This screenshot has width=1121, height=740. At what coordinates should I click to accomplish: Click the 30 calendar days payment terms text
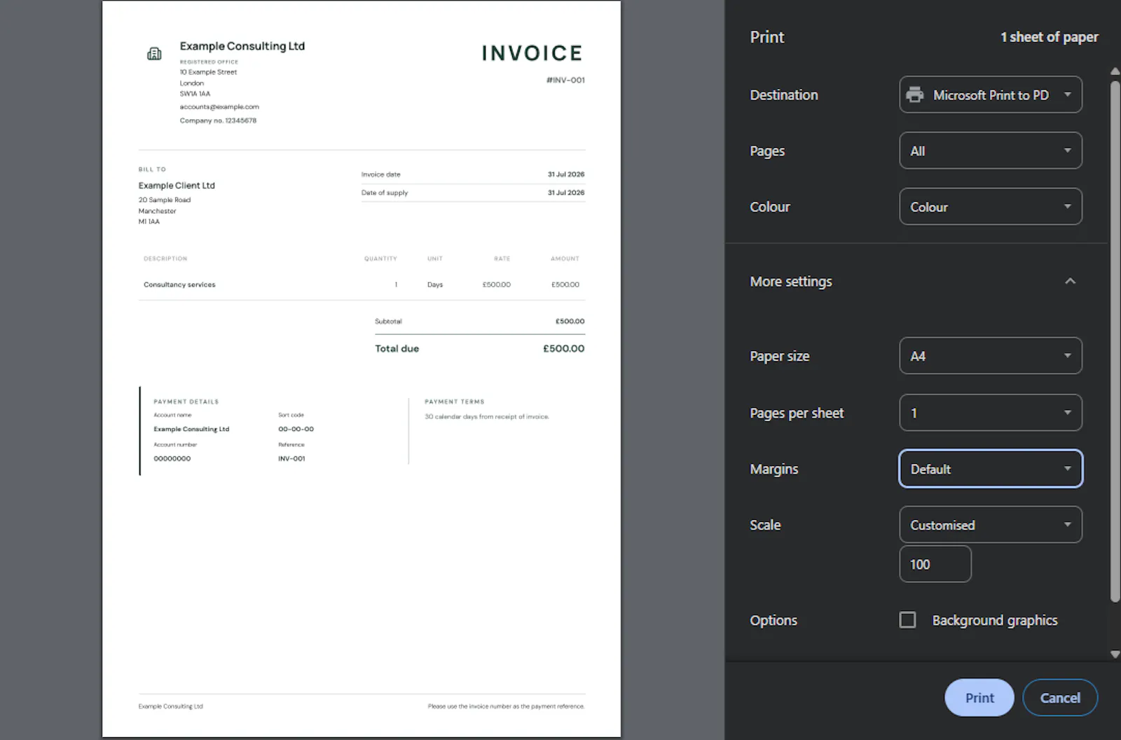(487, 417)
